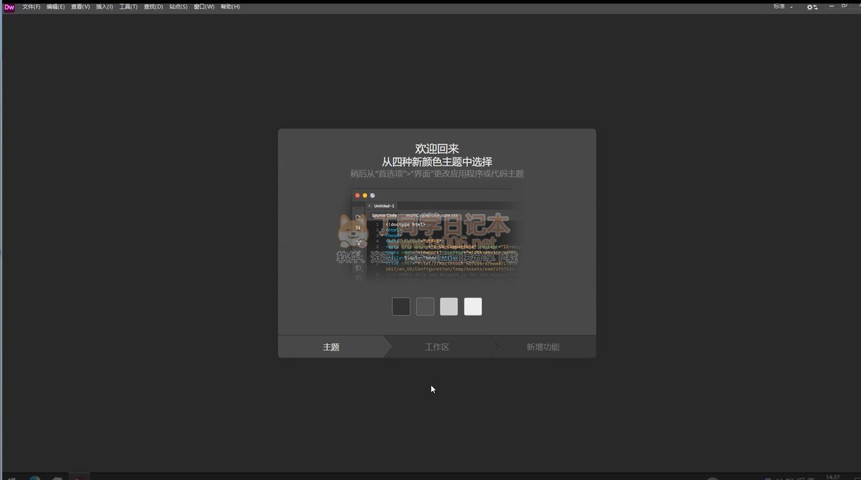The image size is (861, 480).
Task: Open the 查找(D) menu
Action: click(x=153, y=7)
